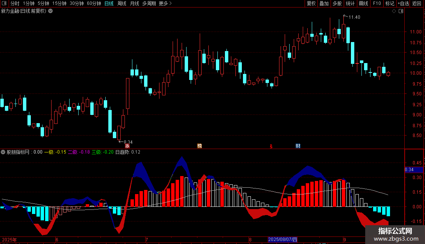Click month 6 marker on time axis
This screenshot has width=425, height=244.
coord(57,239)
